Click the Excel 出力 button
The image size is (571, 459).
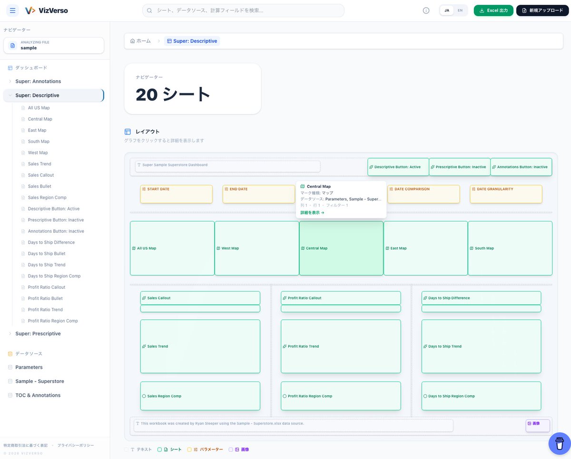click(x=493, y=10)
